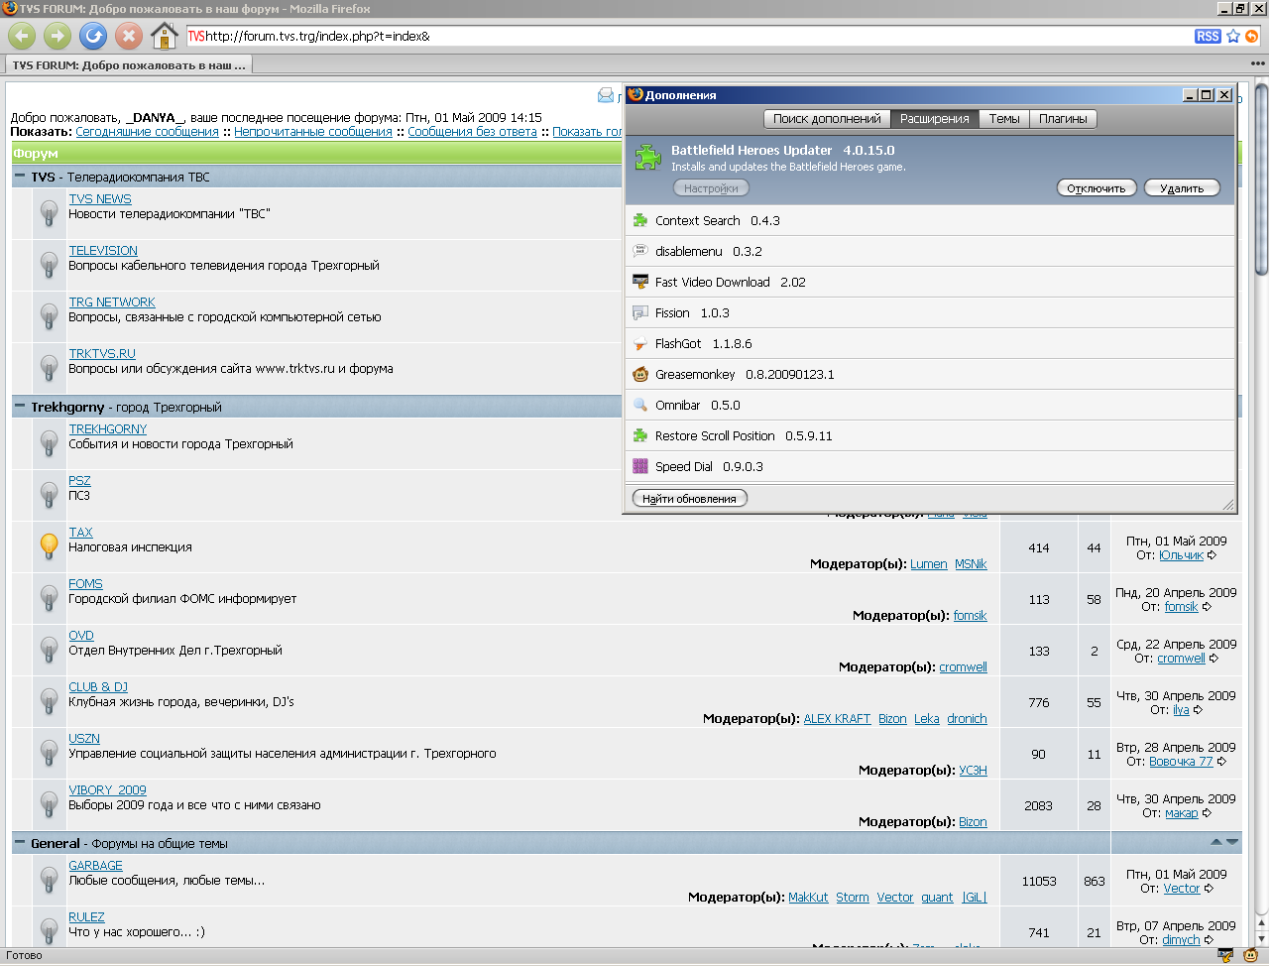The image size is (1271, 966).
Task: Click the URL address bar field
Action: pyautogui.click(x=694, y=37)
